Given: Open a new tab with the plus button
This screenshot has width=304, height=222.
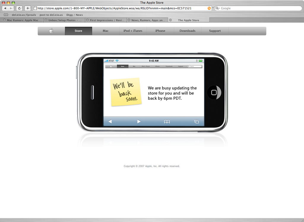Looking at the screenshot, I should 28,8.
